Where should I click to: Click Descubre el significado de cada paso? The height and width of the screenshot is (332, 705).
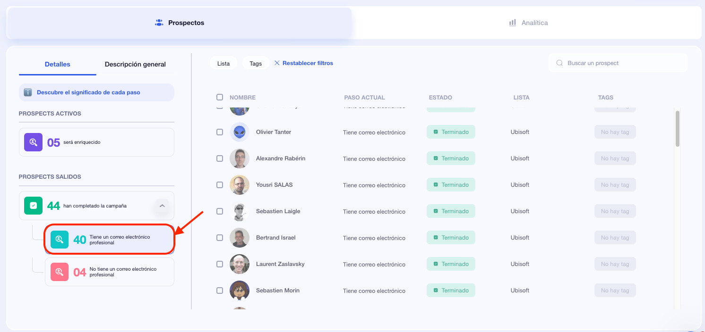[88, 92]
